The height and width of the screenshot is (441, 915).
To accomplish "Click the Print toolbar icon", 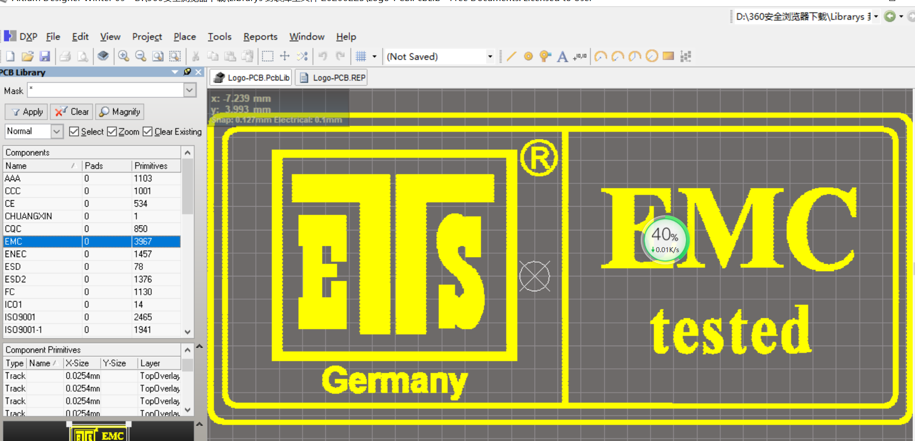I will 65,56.
